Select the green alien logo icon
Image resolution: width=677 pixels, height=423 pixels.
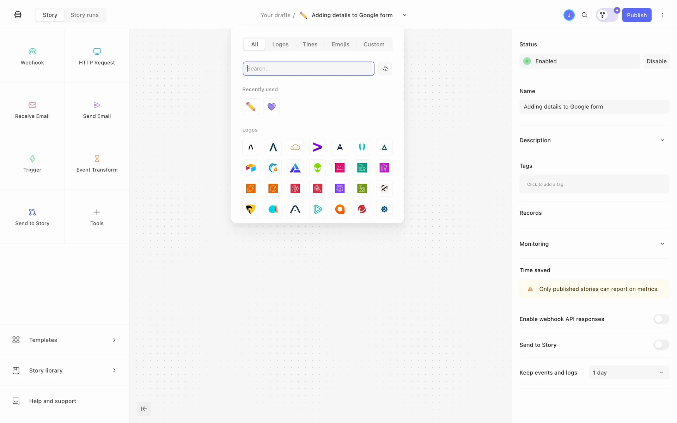click(x=317, y=168)
